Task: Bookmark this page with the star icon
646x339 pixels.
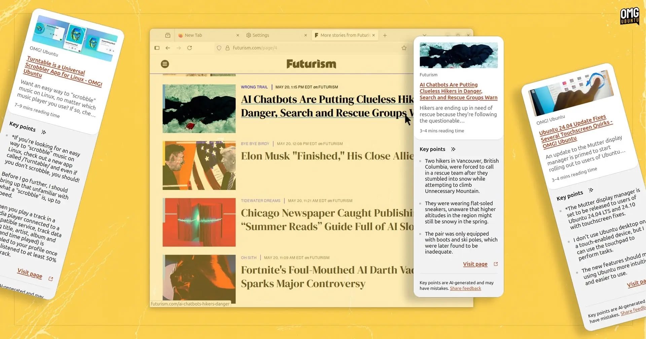Action: pyautogui.click(x=403, y=48)
